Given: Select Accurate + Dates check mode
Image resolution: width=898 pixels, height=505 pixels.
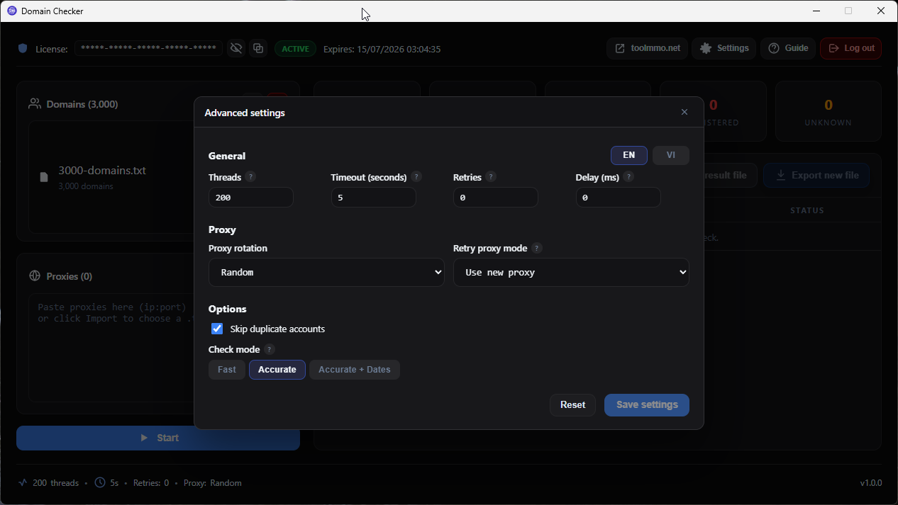Looking at the screenshot, I should click(x=355, y=370).
